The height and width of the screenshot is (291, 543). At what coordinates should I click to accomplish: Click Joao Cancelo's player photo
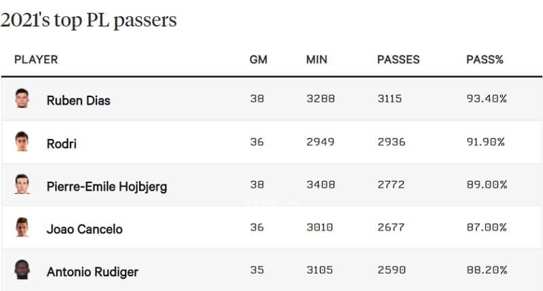coord(22,227)
